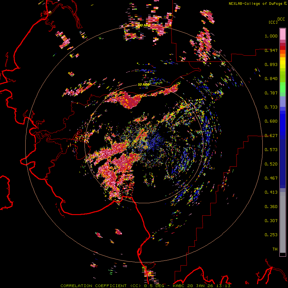This screenshot has height=288, width=288.
Task: Click the 0.520 scale value
Action: coord(271,164)
